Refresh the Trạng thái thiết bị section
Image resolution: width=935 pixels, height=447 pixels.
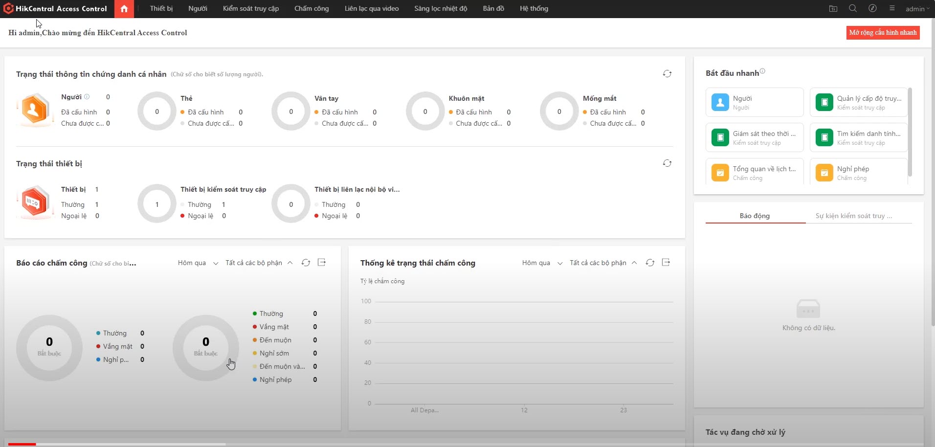point(667,163)
